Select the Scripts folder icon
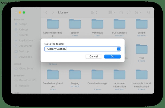Screen dimensions: 165x108 [142, 24]
